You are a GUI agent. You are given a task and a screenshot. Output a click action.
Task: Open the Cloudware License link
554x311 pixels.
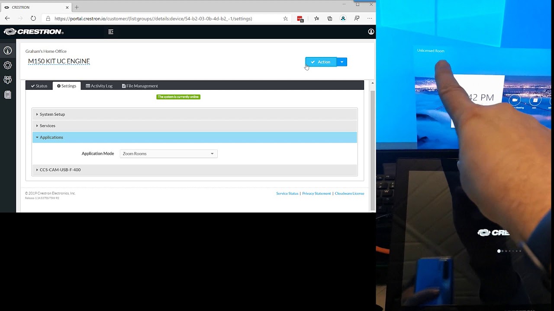click(x=349, y=194)
